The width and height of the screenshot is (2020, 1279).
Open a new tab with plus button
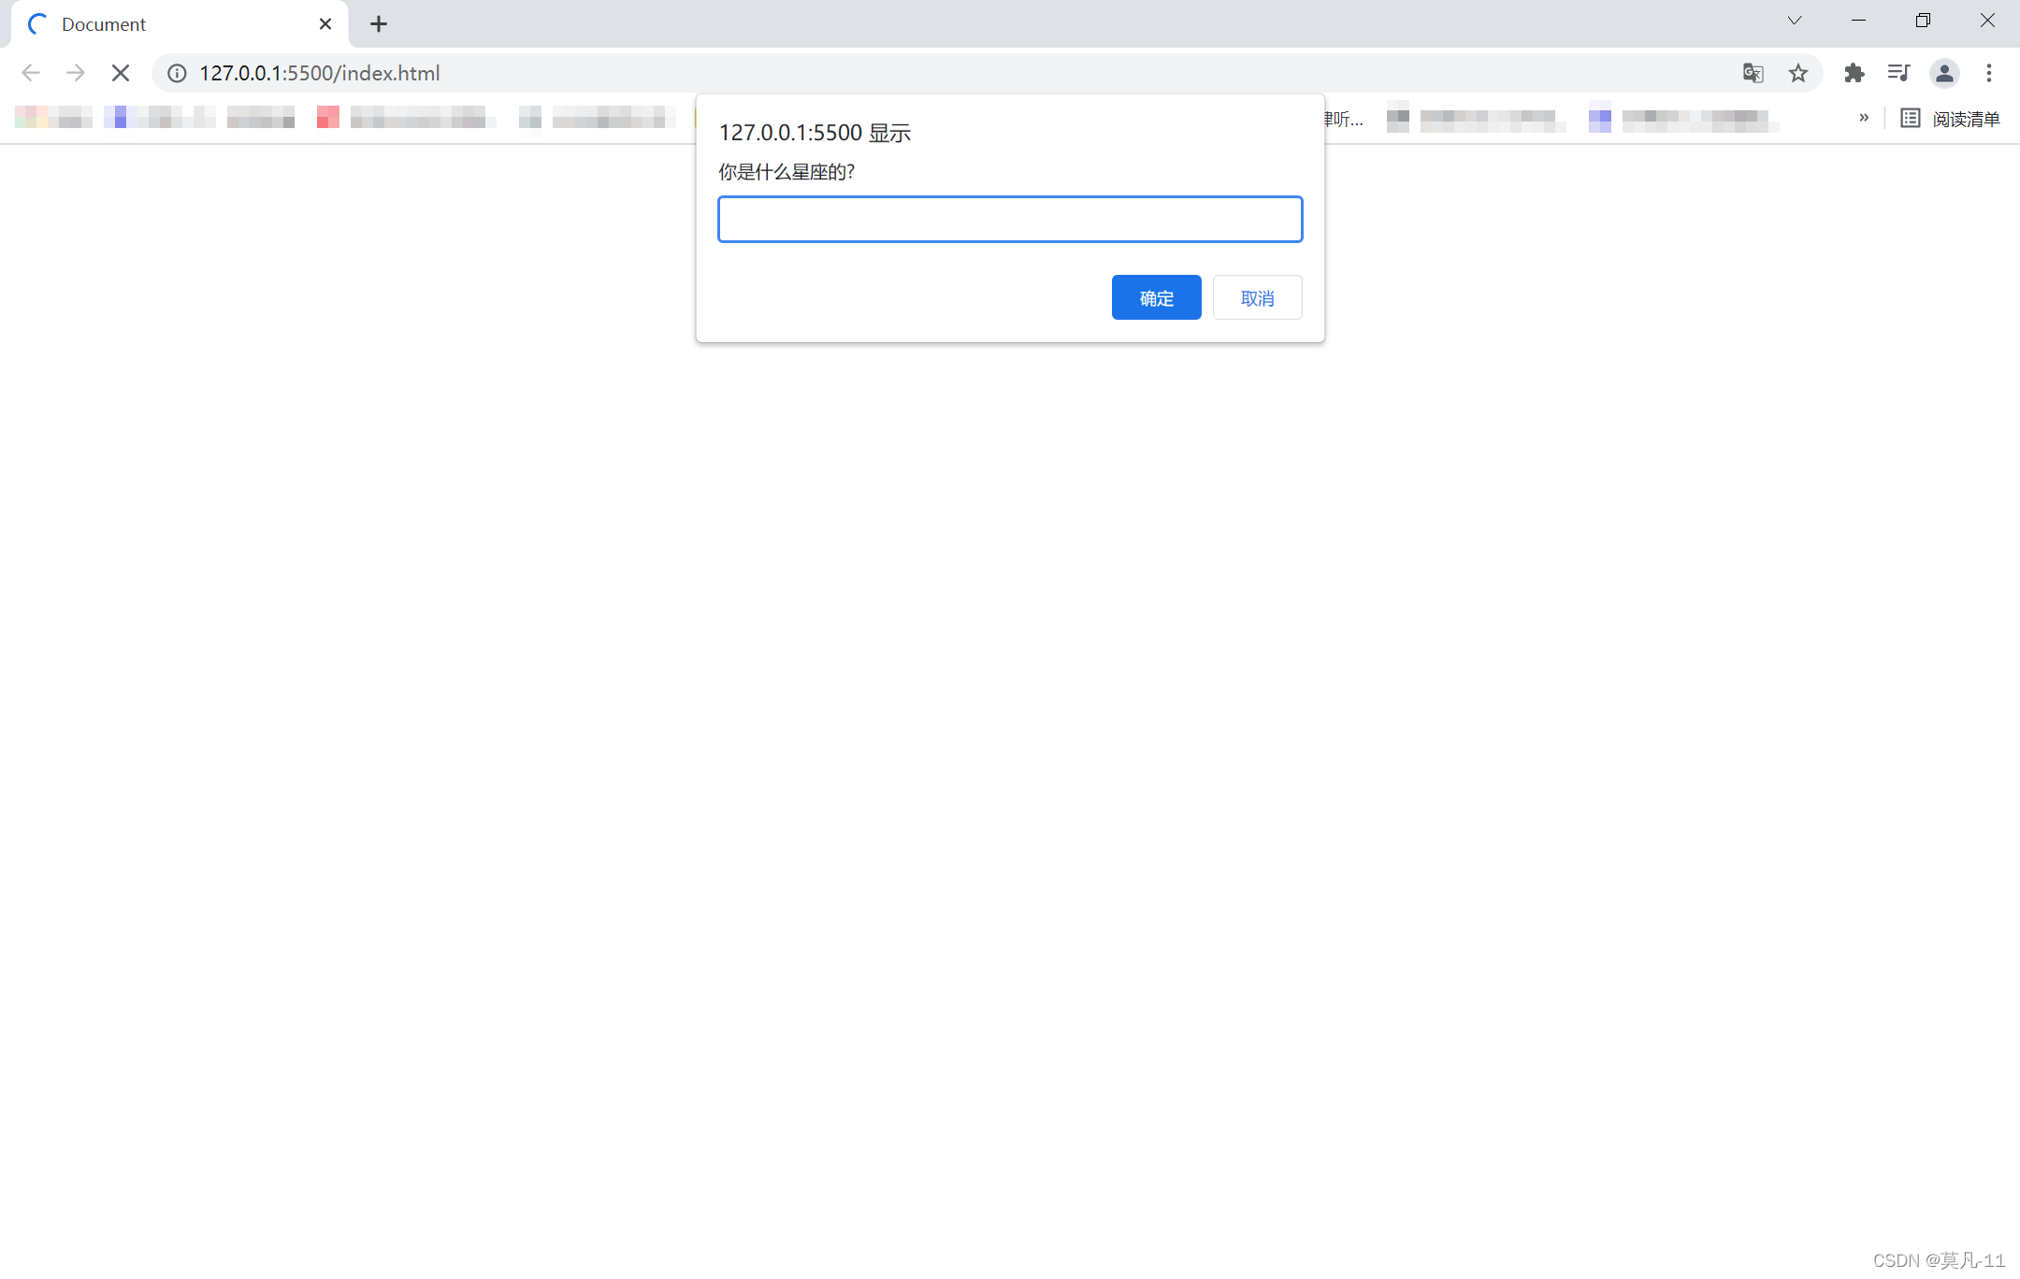point(378,24)
